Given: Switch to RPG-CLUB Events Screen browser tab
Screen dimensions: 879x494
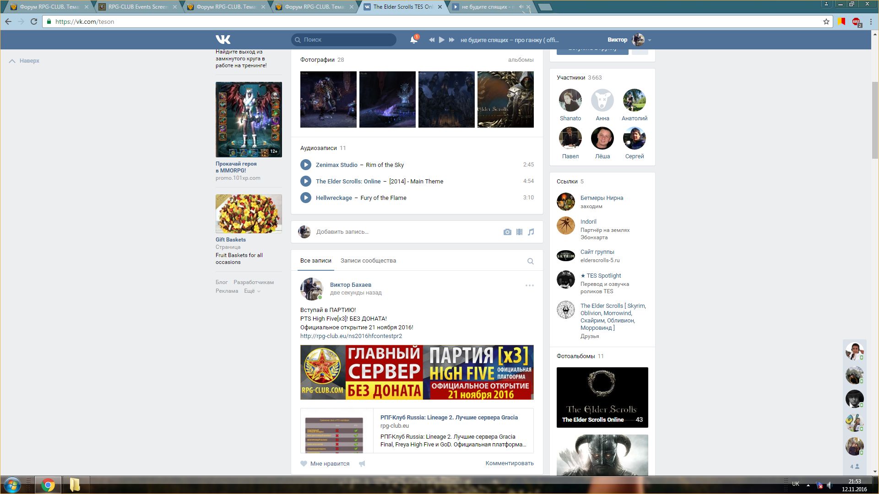Looking at the screenshot, I should pos(138,7).
